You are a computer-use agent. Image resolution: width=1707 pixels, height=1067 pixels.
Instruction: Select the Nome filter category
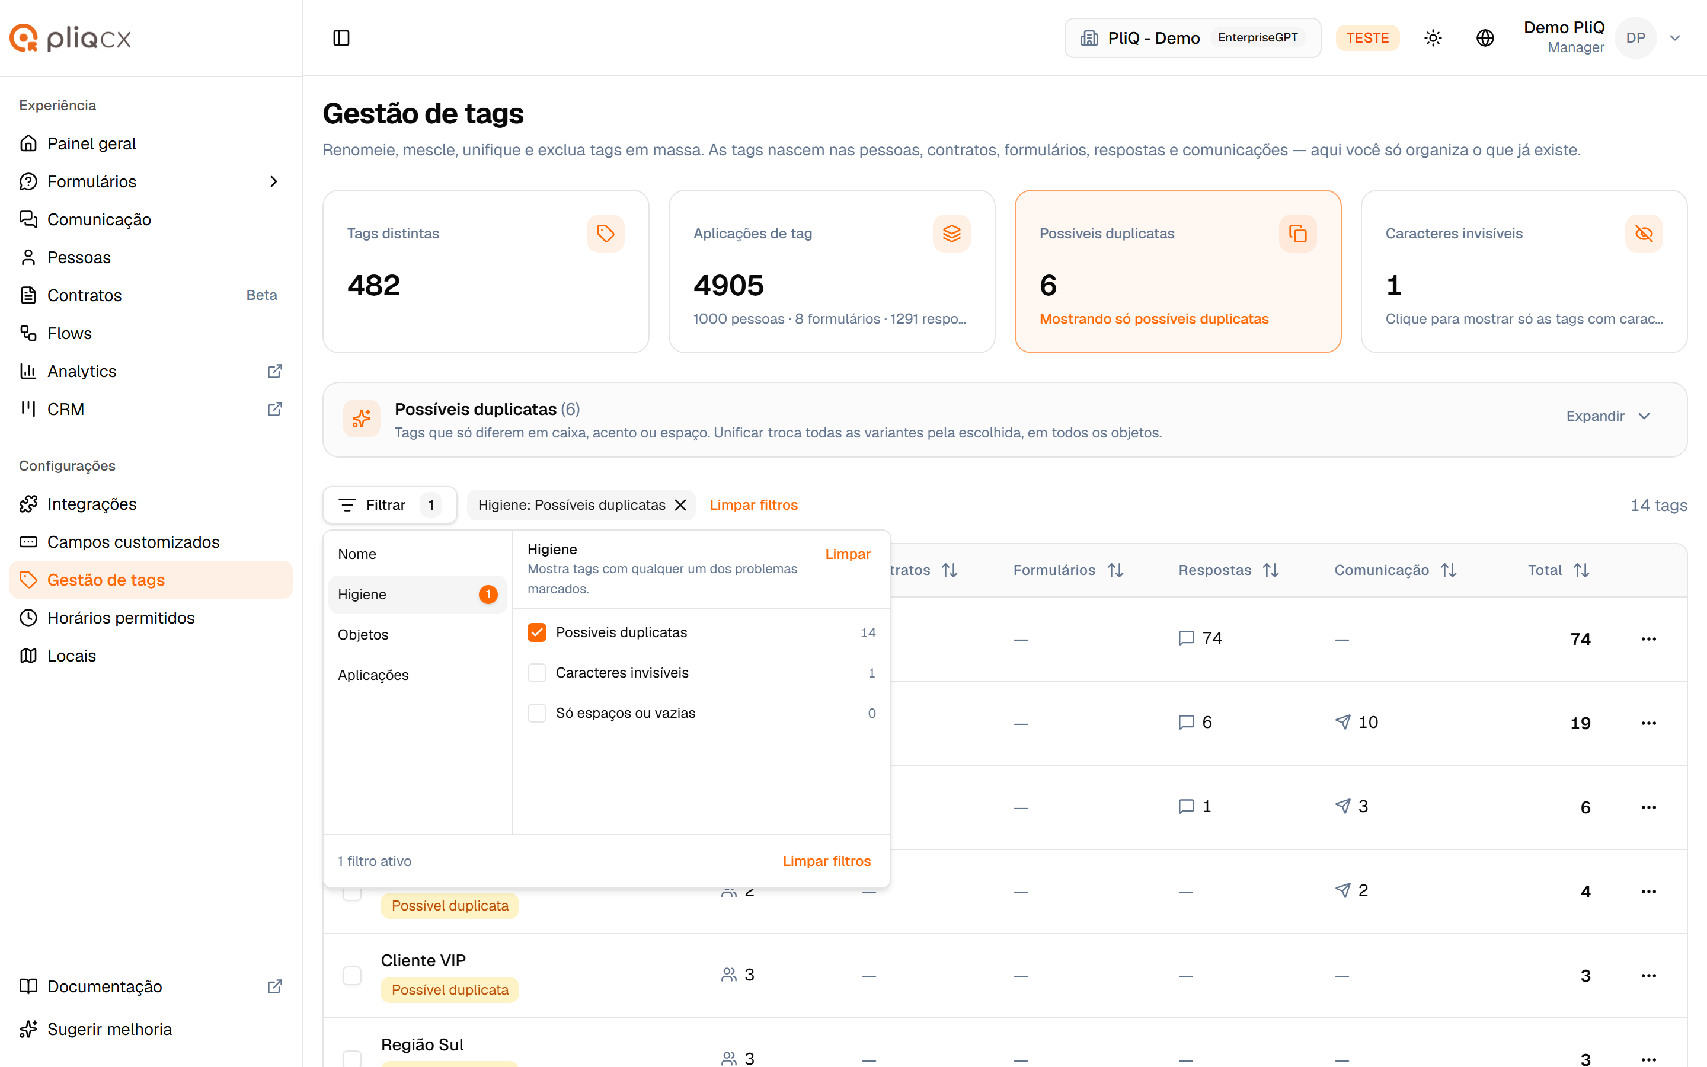click(x=417, y=555)
